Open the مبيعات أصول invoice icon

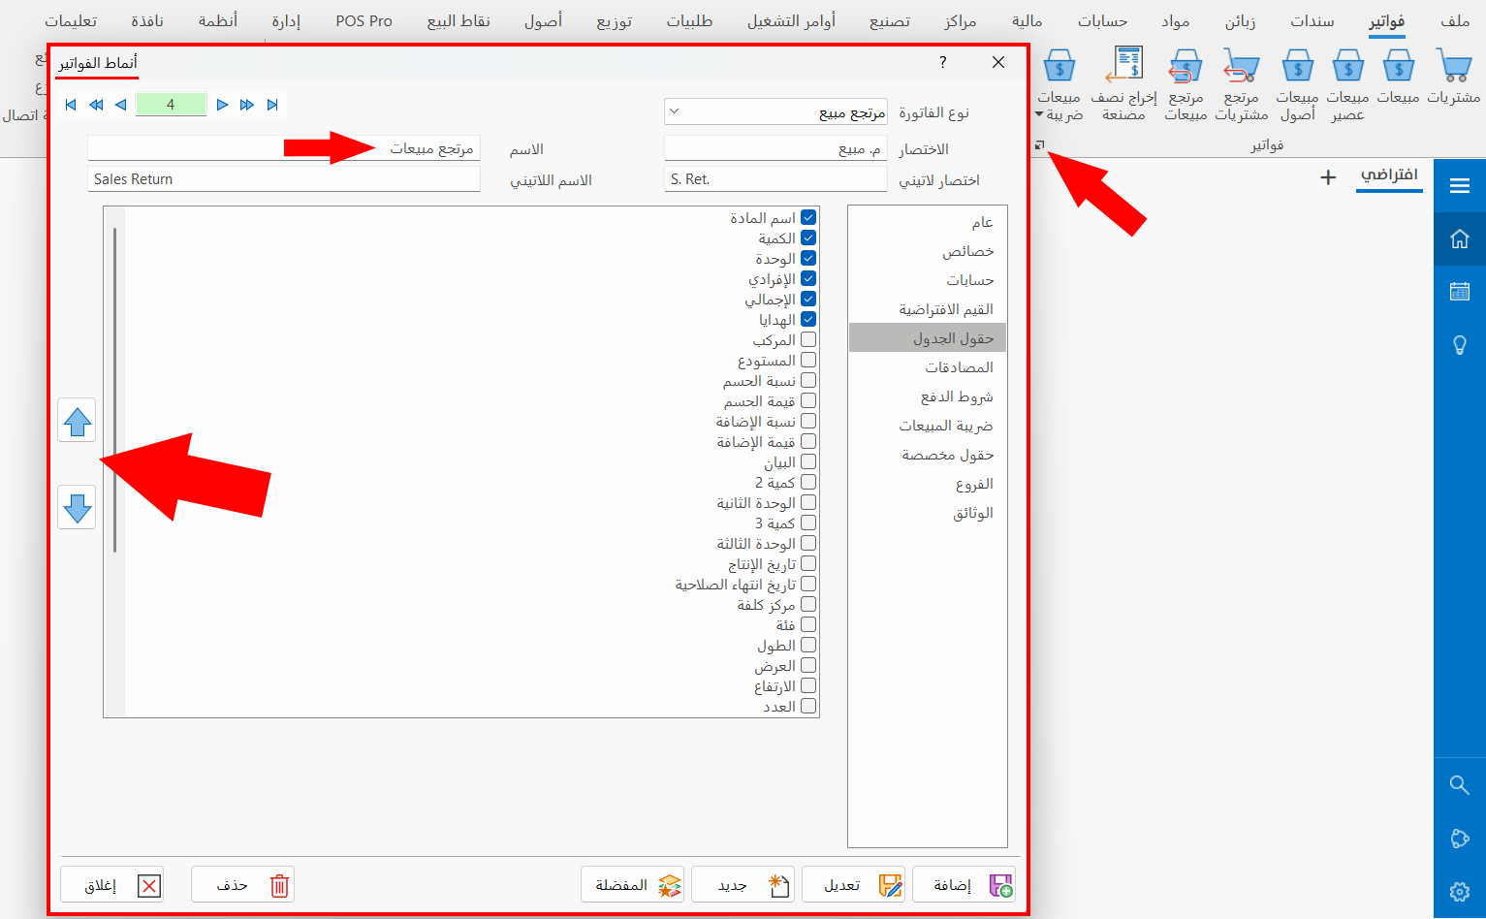click(x=1297, y=78)
